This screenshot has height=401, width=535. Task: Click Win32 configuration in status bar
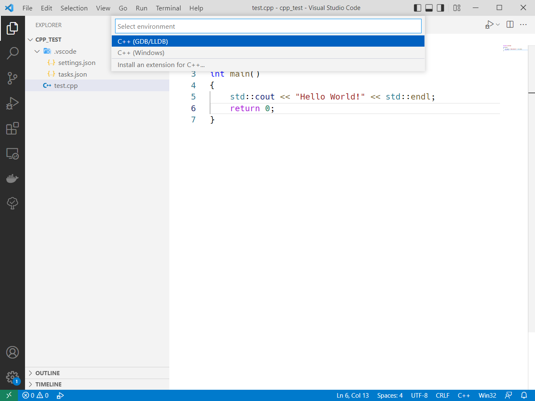coord(487,395)
